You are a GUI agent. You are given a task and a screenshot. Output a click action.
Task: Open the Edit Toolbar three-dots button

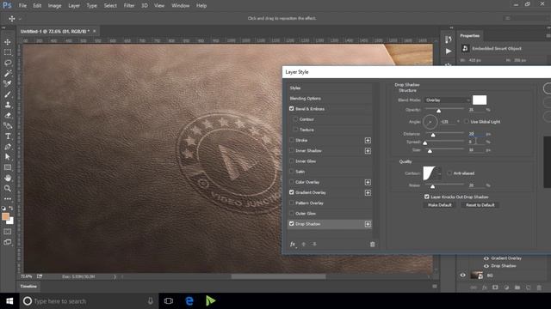tap(8, 198)
